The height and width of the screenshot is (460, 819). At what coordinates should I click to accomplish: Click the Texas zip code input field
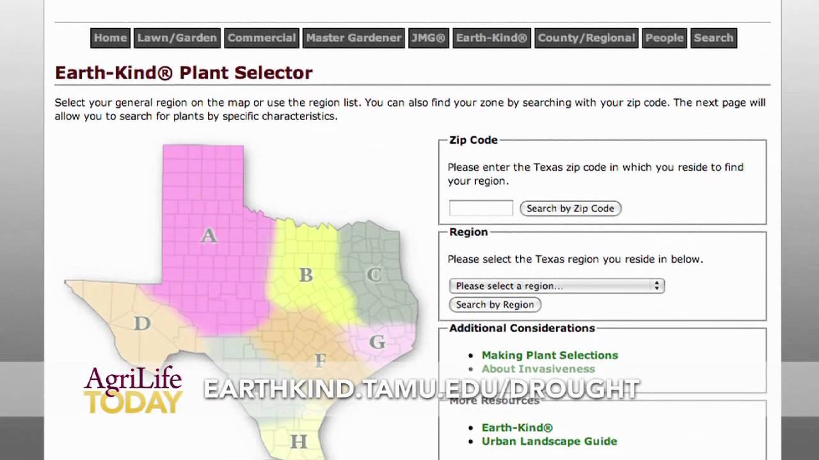[481, 208]
